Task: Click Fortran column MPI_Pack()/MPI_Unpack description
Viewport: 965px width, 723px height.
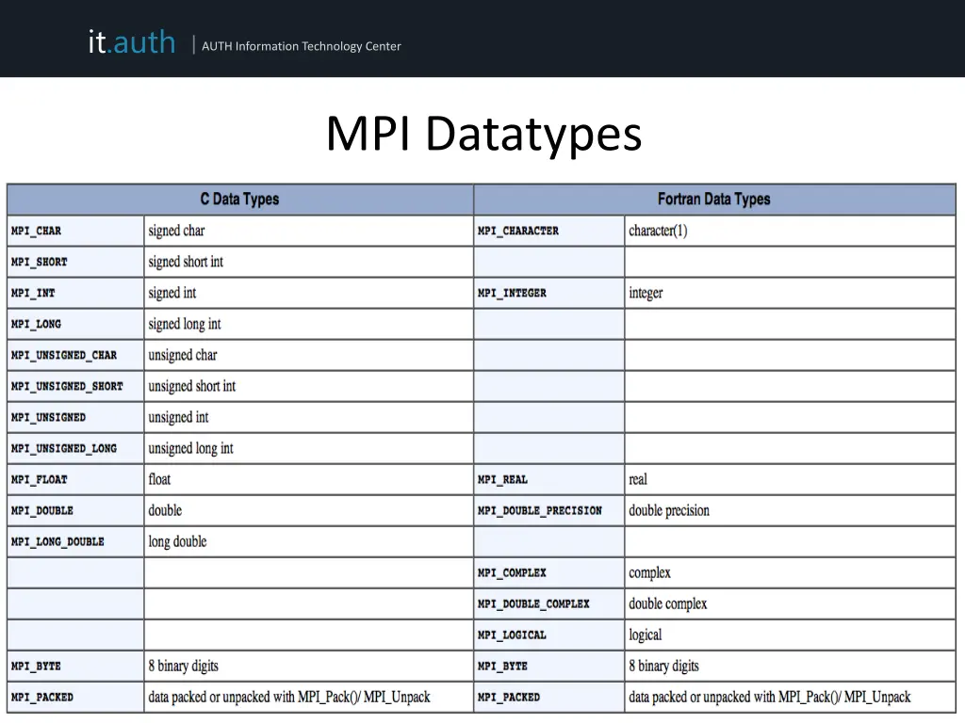Action: point(791,698)
